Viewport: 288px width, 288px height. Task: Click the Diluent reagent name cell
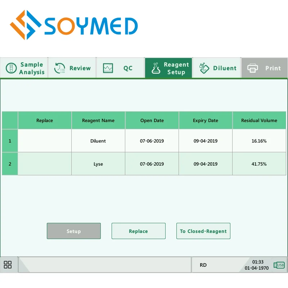point(98,141)
